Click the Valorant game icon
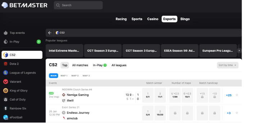The height and width of the screenshot is (131, 256). coord(6,81)
